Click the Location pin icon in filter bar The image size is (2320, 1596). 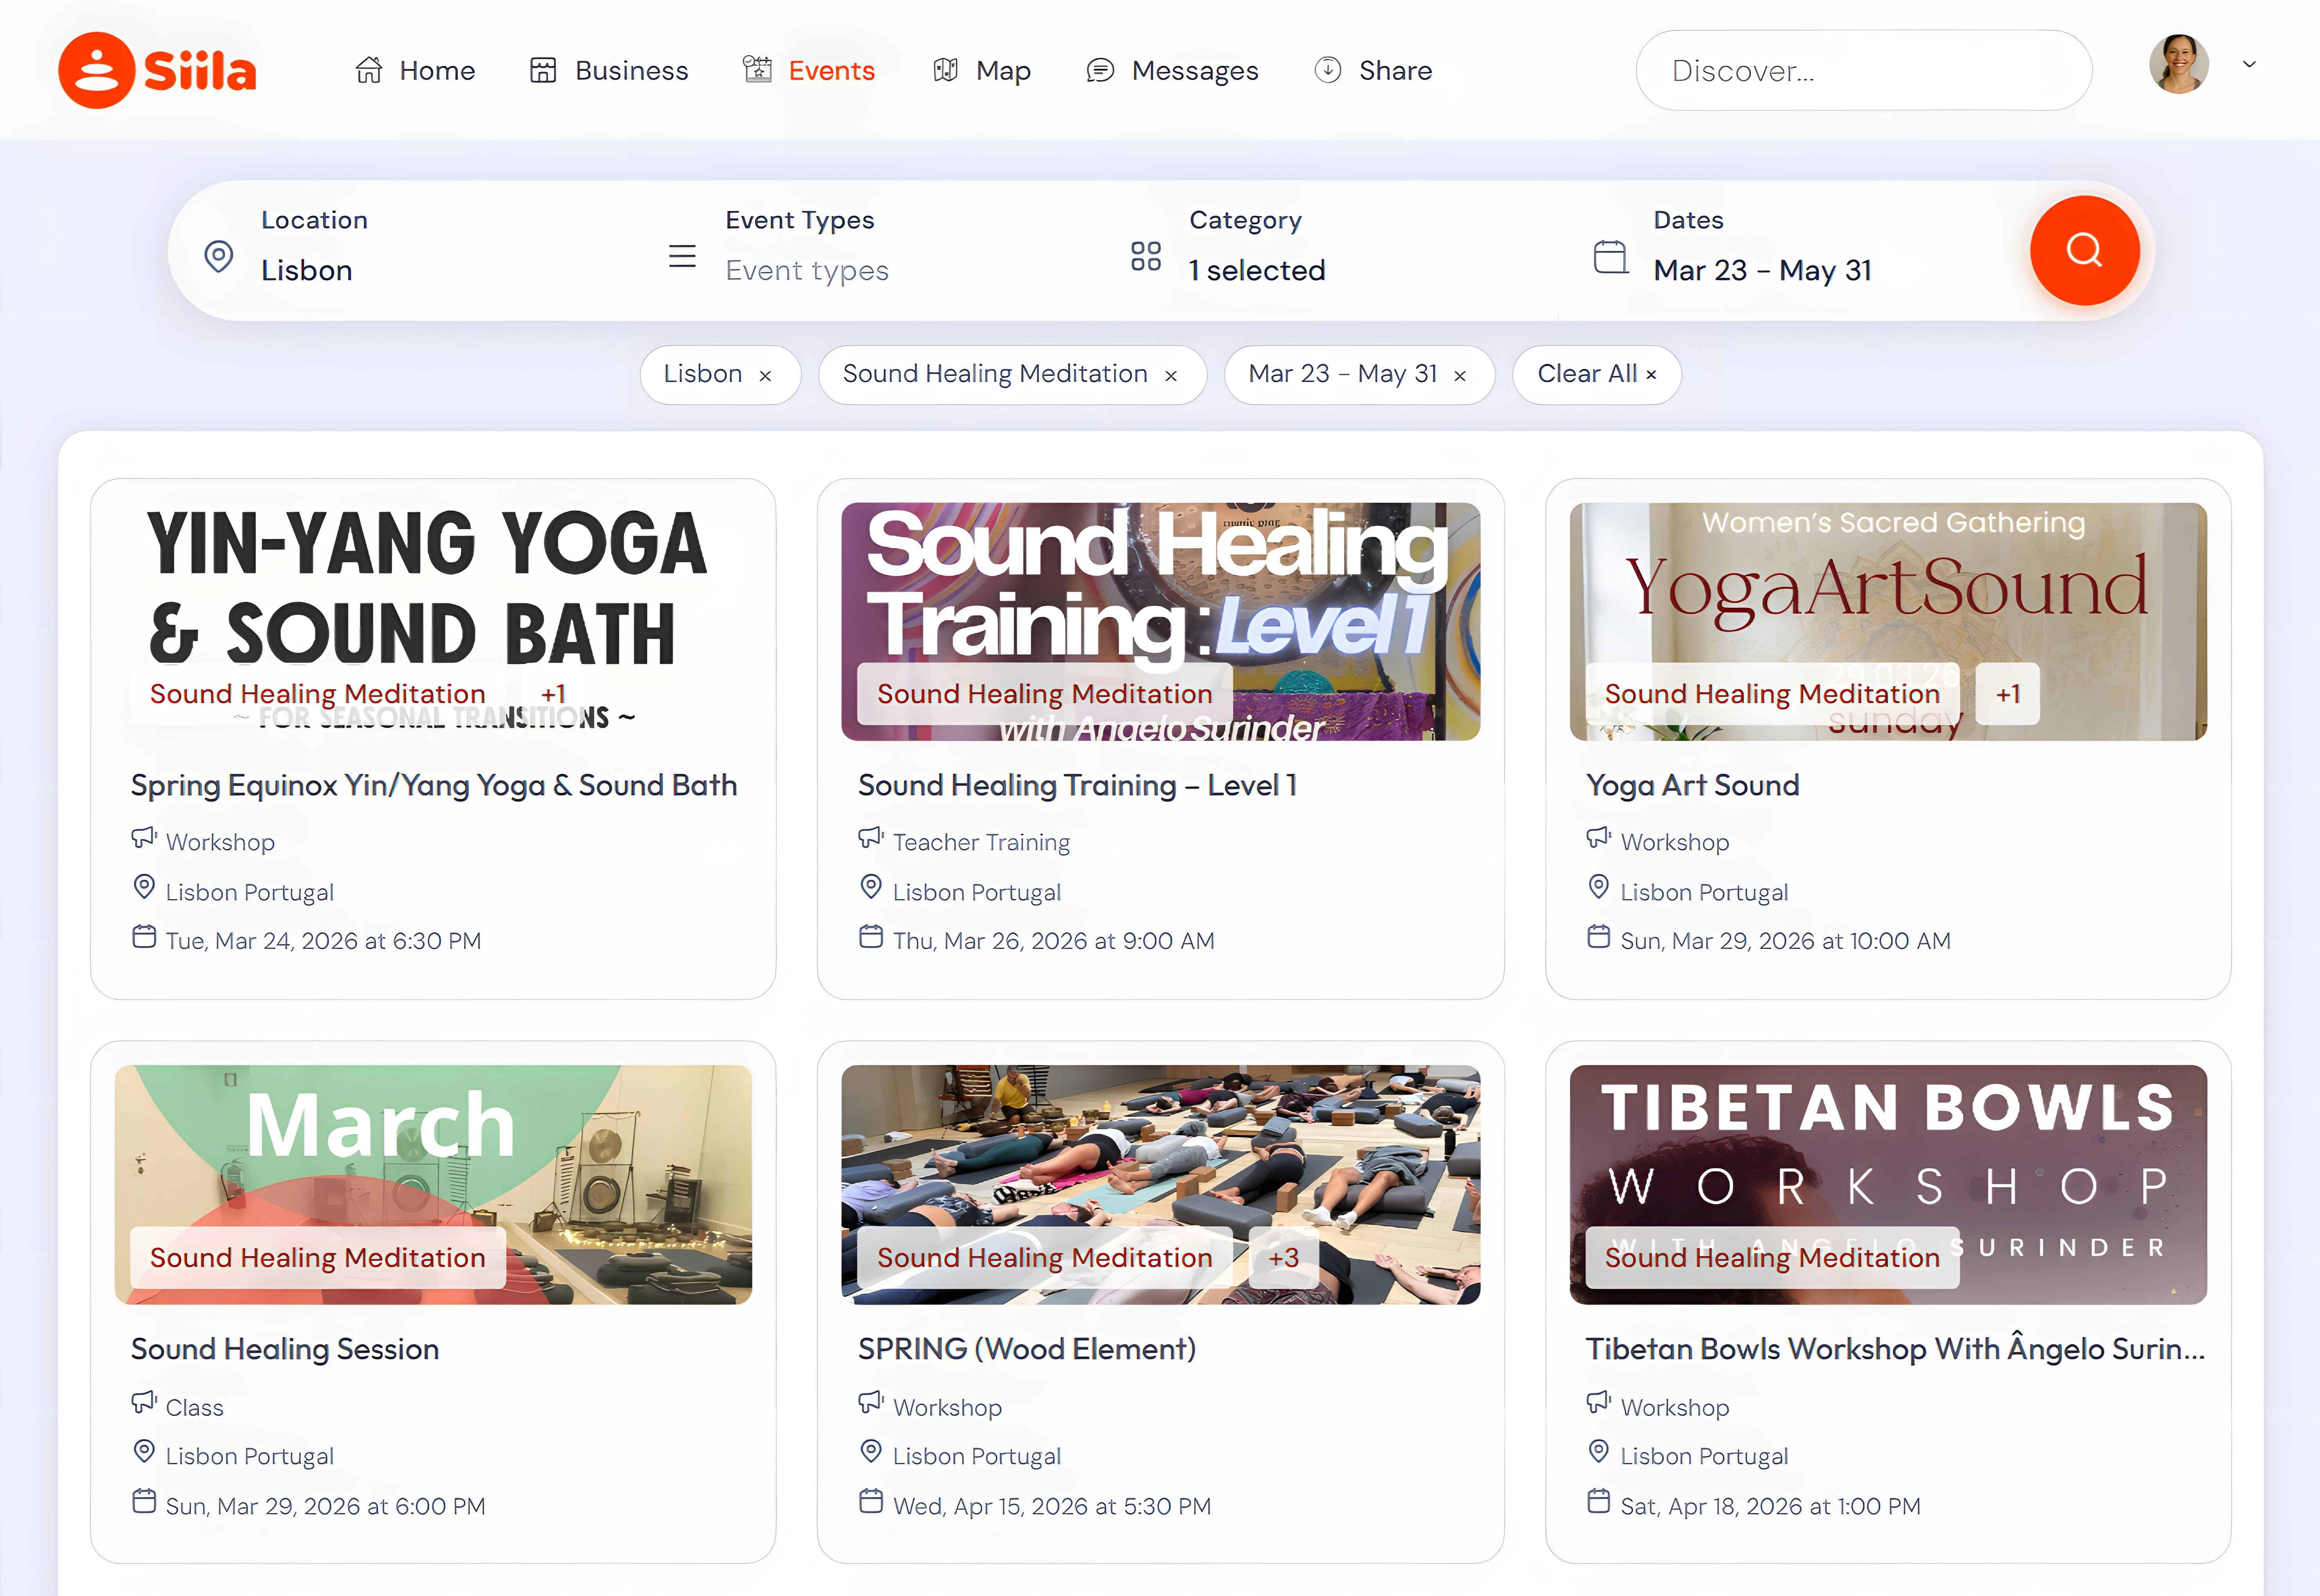tap(218, 257)
